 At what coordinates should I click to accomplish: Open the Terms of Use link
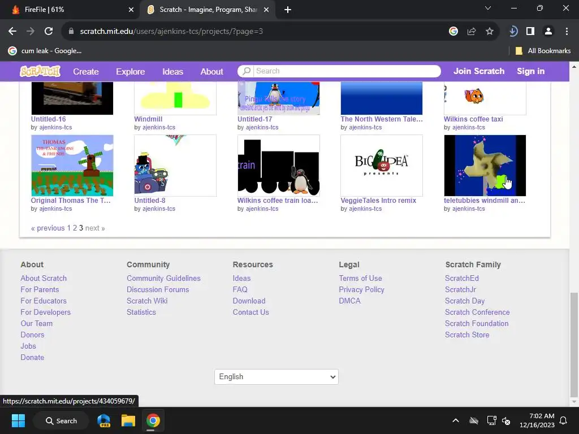click(x=360, y=278)
